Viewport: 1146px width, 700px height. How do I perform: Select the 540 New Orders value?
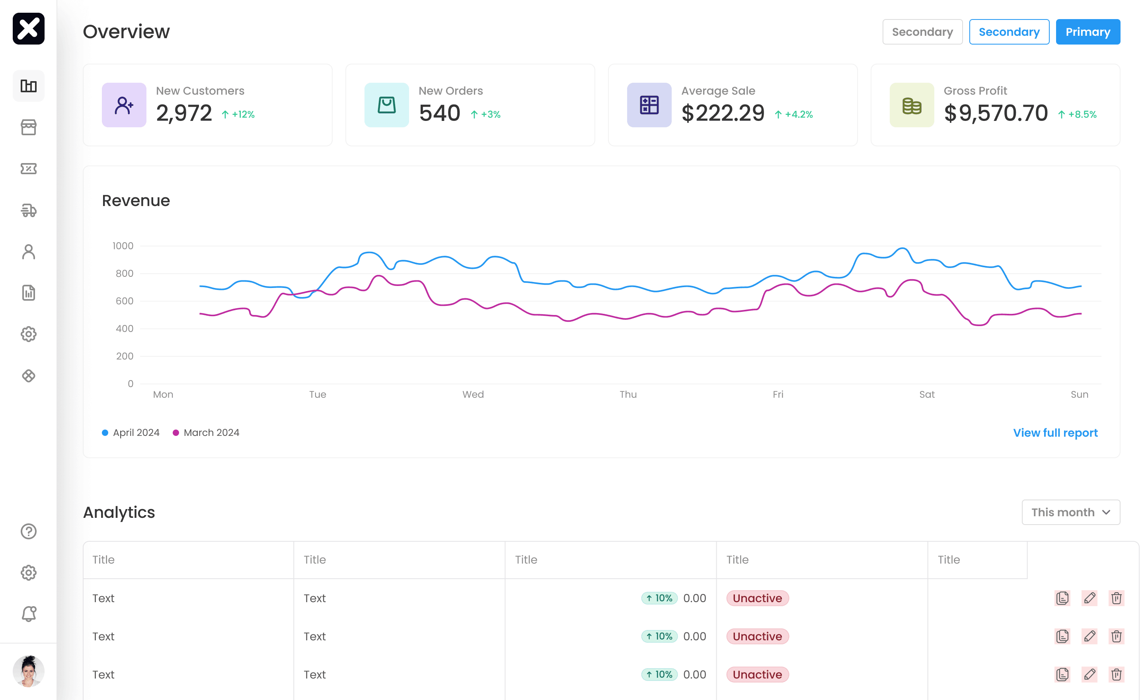coord(440,113)
